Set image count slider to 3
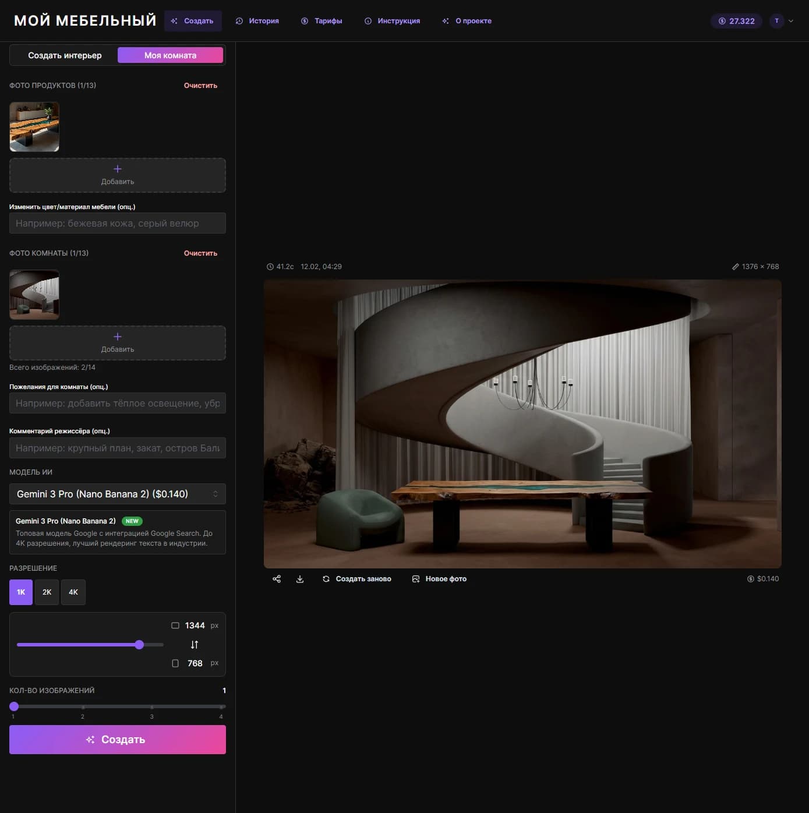 (x=152, y=707)
